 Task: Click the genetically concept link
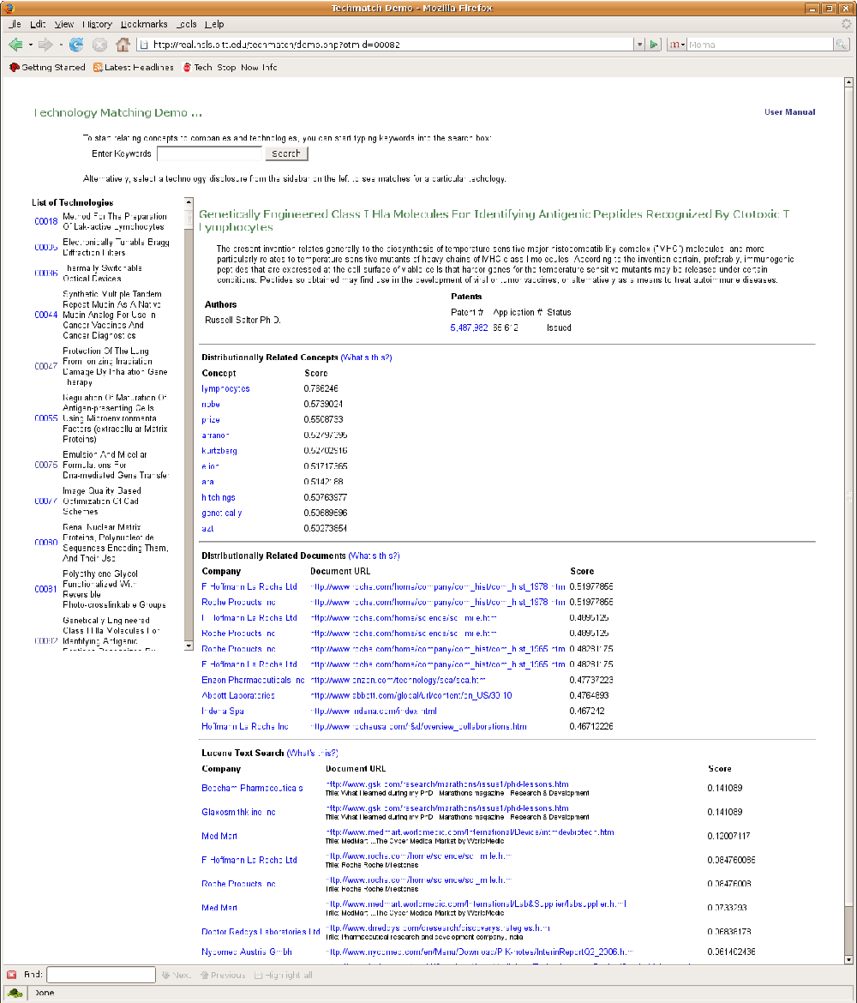coord(222,513)
